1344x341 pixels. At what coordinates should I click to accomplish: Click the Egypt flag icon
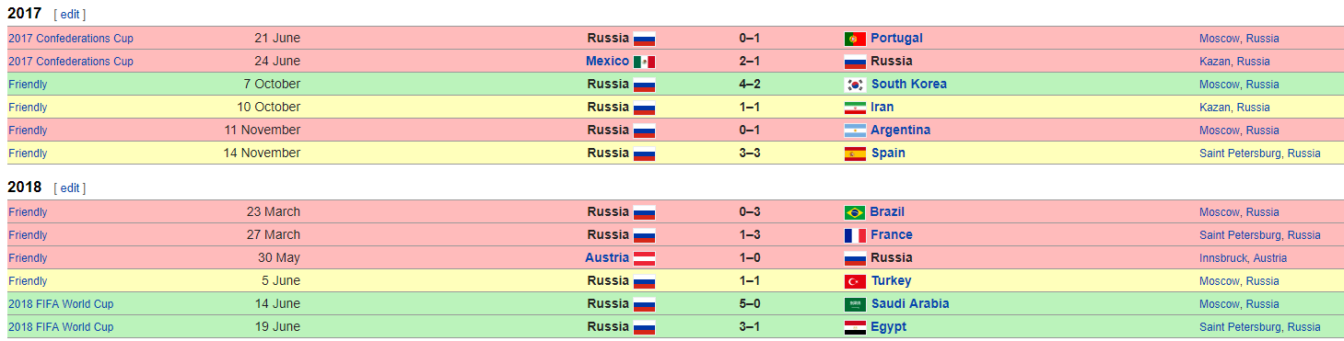pos(855,327)
